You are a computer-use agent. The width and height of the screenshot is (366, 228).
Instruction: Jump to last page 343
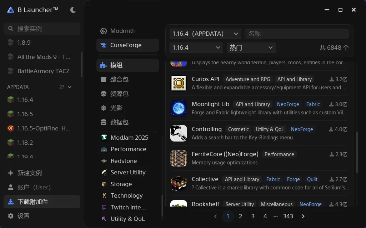288,216
